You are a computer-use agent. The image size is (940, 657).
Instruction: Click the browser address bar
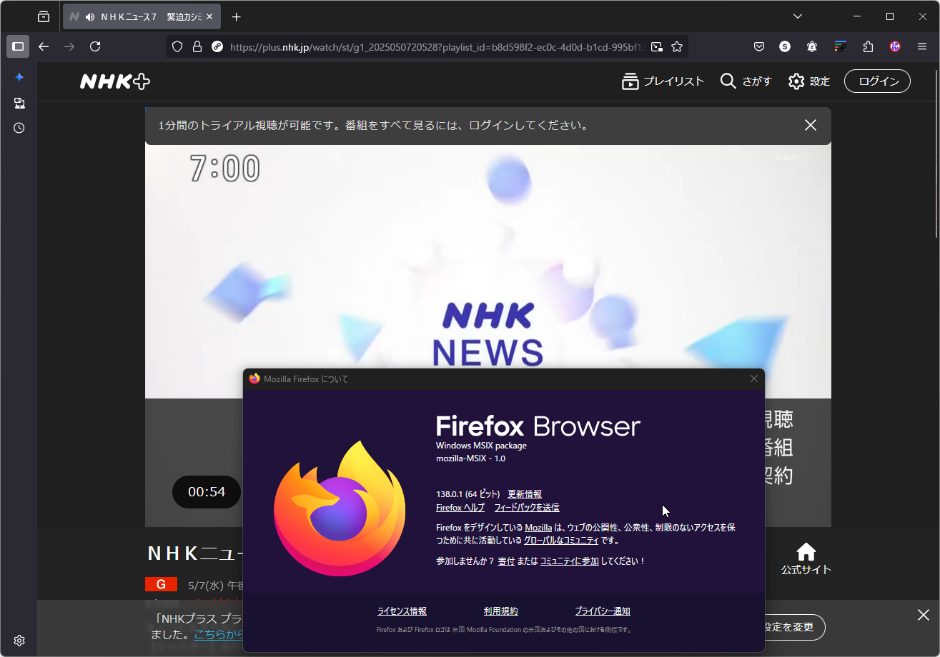pyautogui.click(x=429, y=46)
